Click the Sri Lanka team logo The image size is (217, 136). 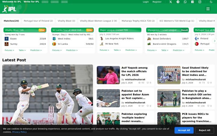54,44
